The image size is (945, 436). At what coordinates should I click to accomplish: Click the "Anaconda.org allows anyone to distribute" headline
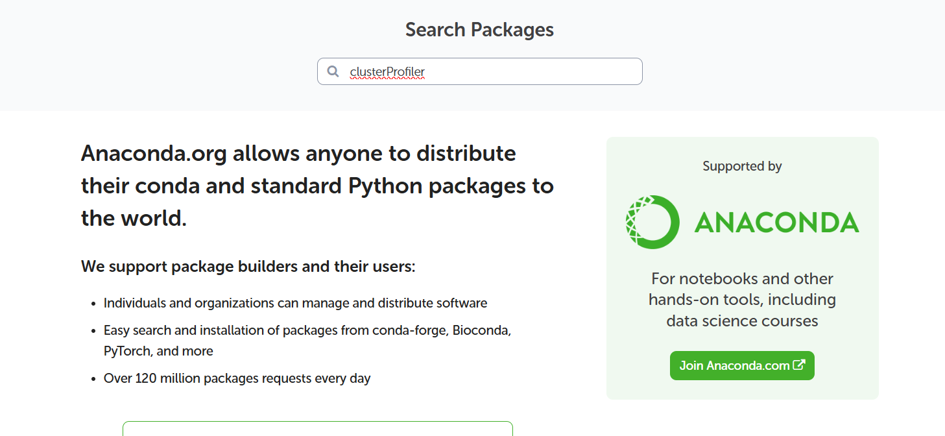click(x=298, y=154)
